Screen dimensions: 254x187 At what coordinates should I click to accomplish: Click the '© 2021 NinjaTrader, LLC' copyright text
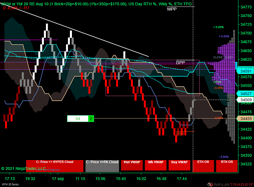[24, 169]
